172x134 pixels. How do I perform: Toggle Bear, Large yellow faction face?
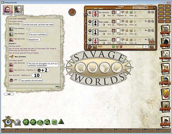point(131,21)
